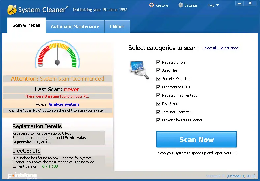Click the Restore lifebuoy icon
The height and width of the screenshot is (181, 260).
tap(151, 5)
